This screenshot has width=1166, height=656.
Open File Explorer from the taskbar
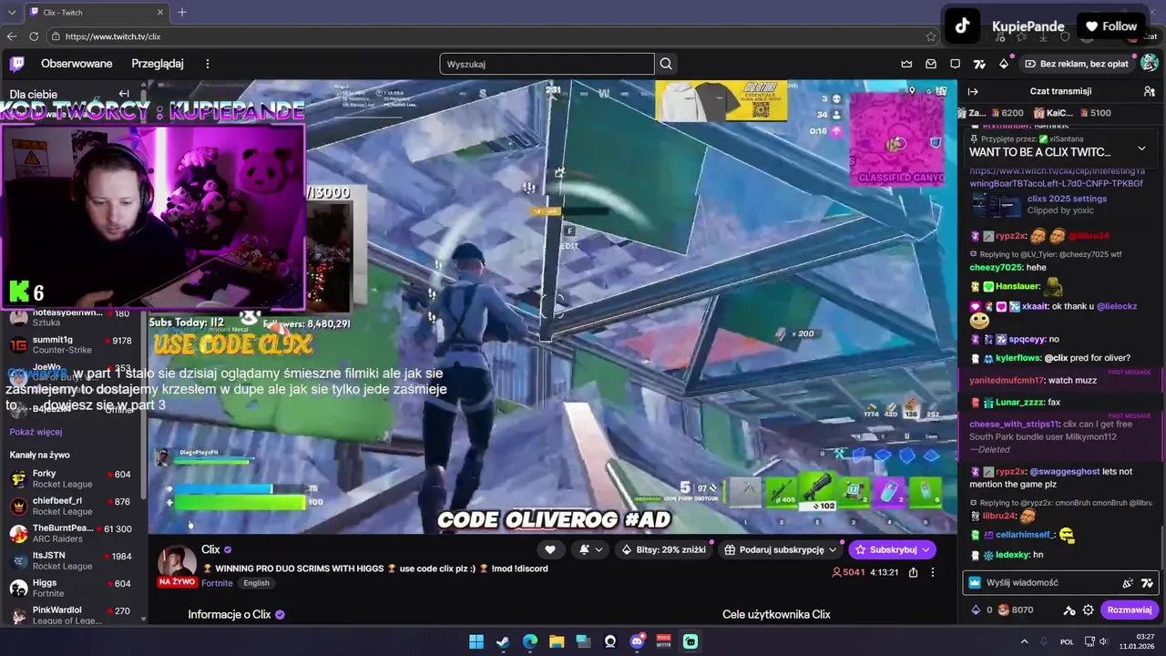tap(557, 641)
